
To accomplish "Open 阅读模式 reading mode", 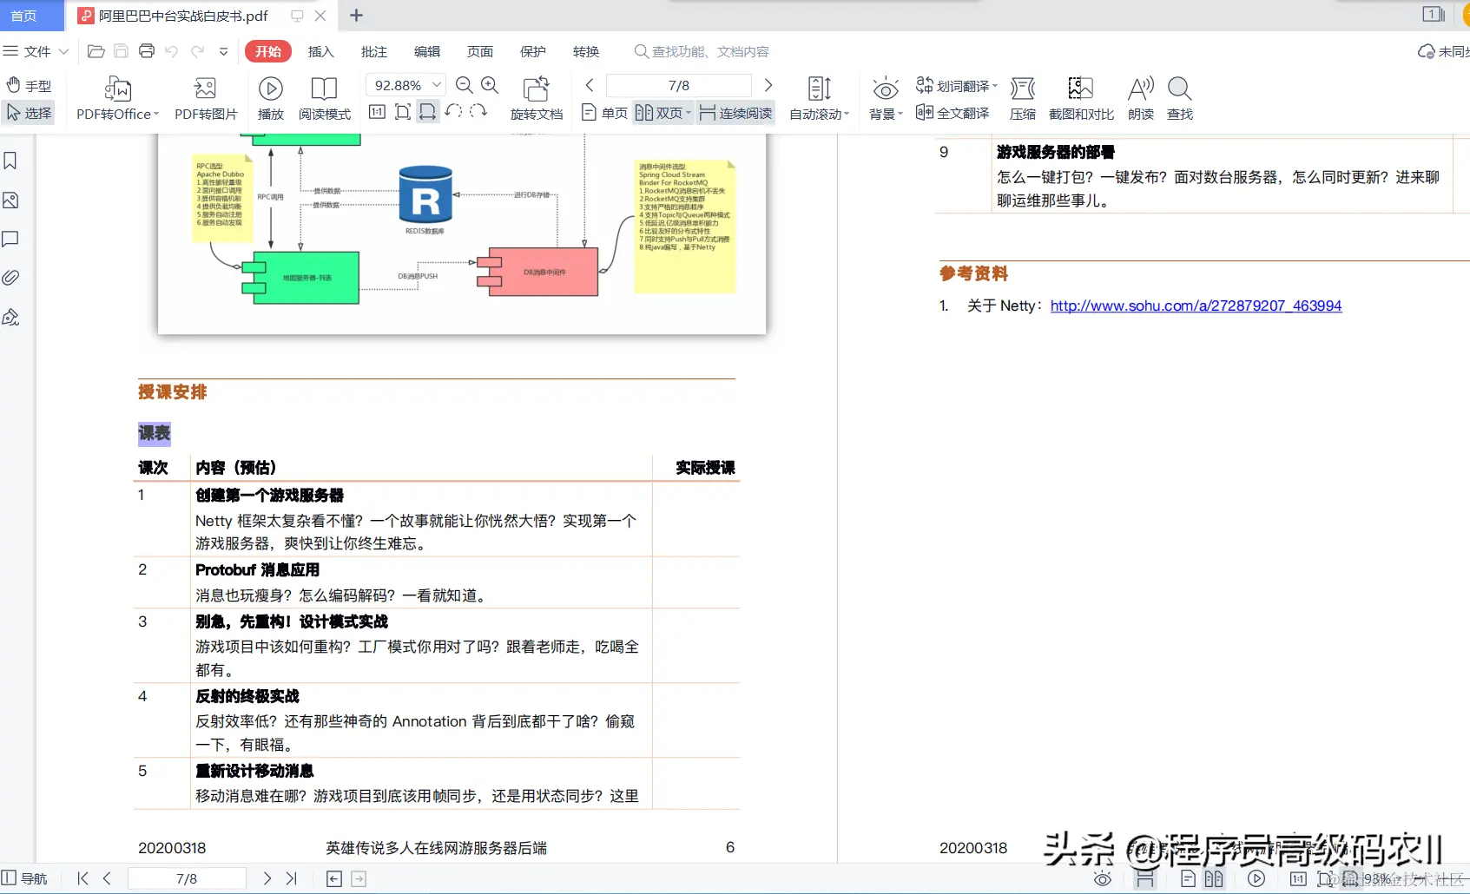I will (323, 97).
